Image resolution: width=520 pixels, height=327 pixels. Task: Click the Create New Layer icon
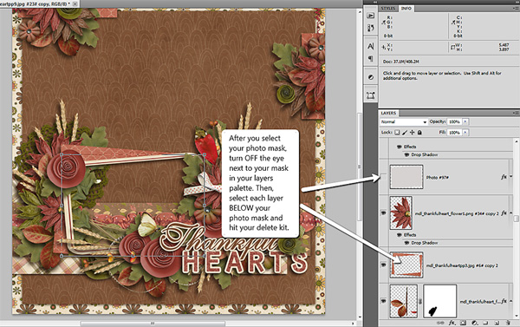coord(497,323)
